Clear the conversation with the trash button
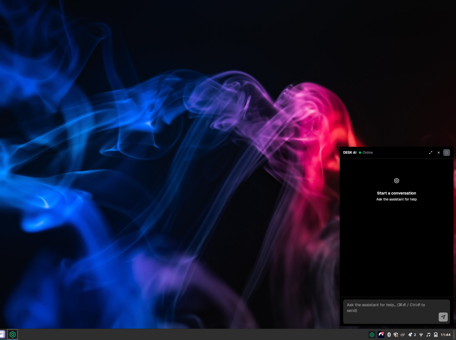456x340 pixels. click(x=446, y=153)
